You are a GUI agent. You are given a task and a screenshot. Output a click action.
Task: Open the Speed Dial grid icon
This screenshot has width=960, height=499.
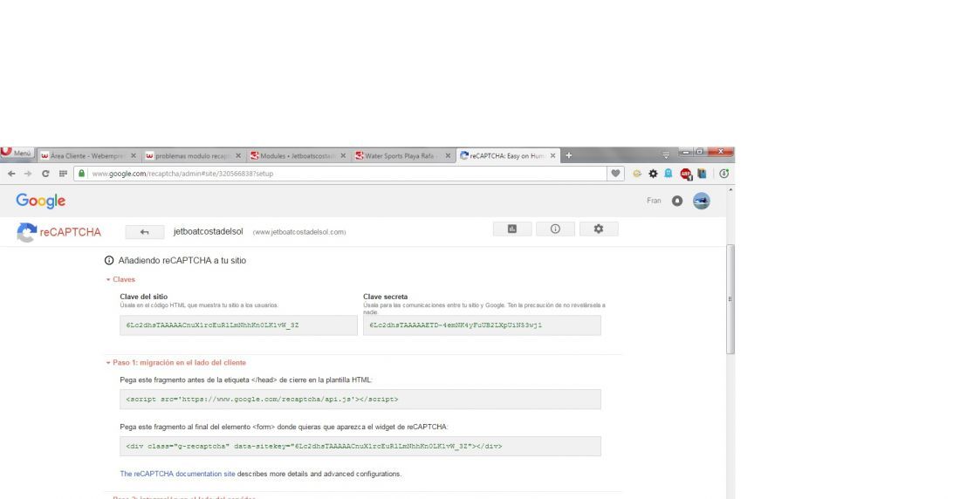tap(63, 174)
